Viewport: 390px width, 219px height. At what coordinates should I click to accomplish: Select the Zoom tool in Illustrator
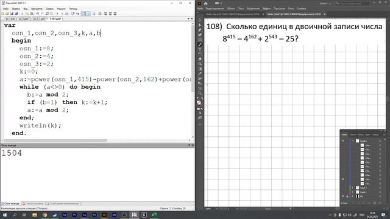pos(200,93)
